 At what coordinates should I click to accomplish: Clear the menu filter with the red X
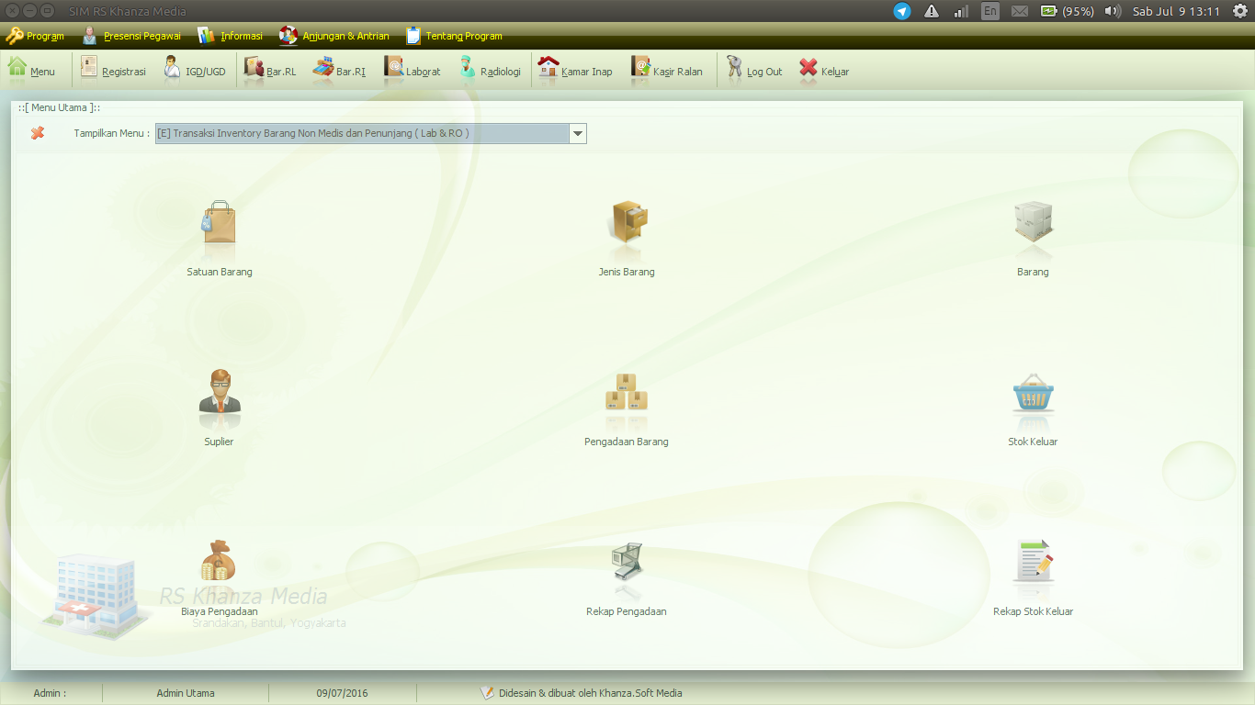click(37, 133)
